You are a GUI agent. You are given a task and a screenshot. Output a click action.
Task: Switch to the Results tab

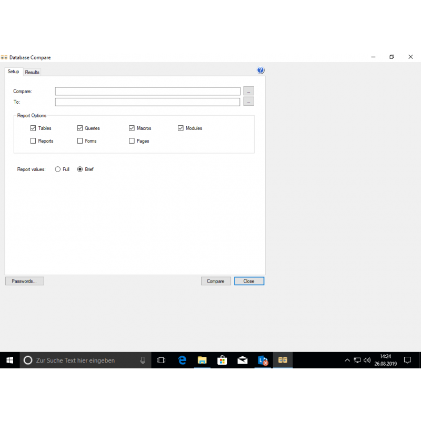pyautogui.click(x=32, y=72)
